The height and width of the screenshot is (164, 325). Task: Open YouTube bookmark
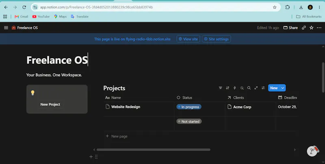[41, 16]
